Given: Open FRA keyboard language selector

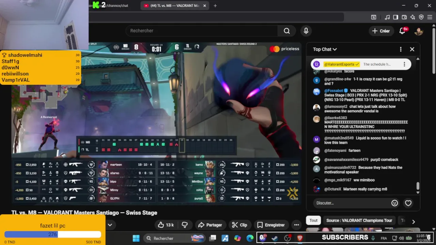Looking at the screenshot, I should click(x=384, y=239).
